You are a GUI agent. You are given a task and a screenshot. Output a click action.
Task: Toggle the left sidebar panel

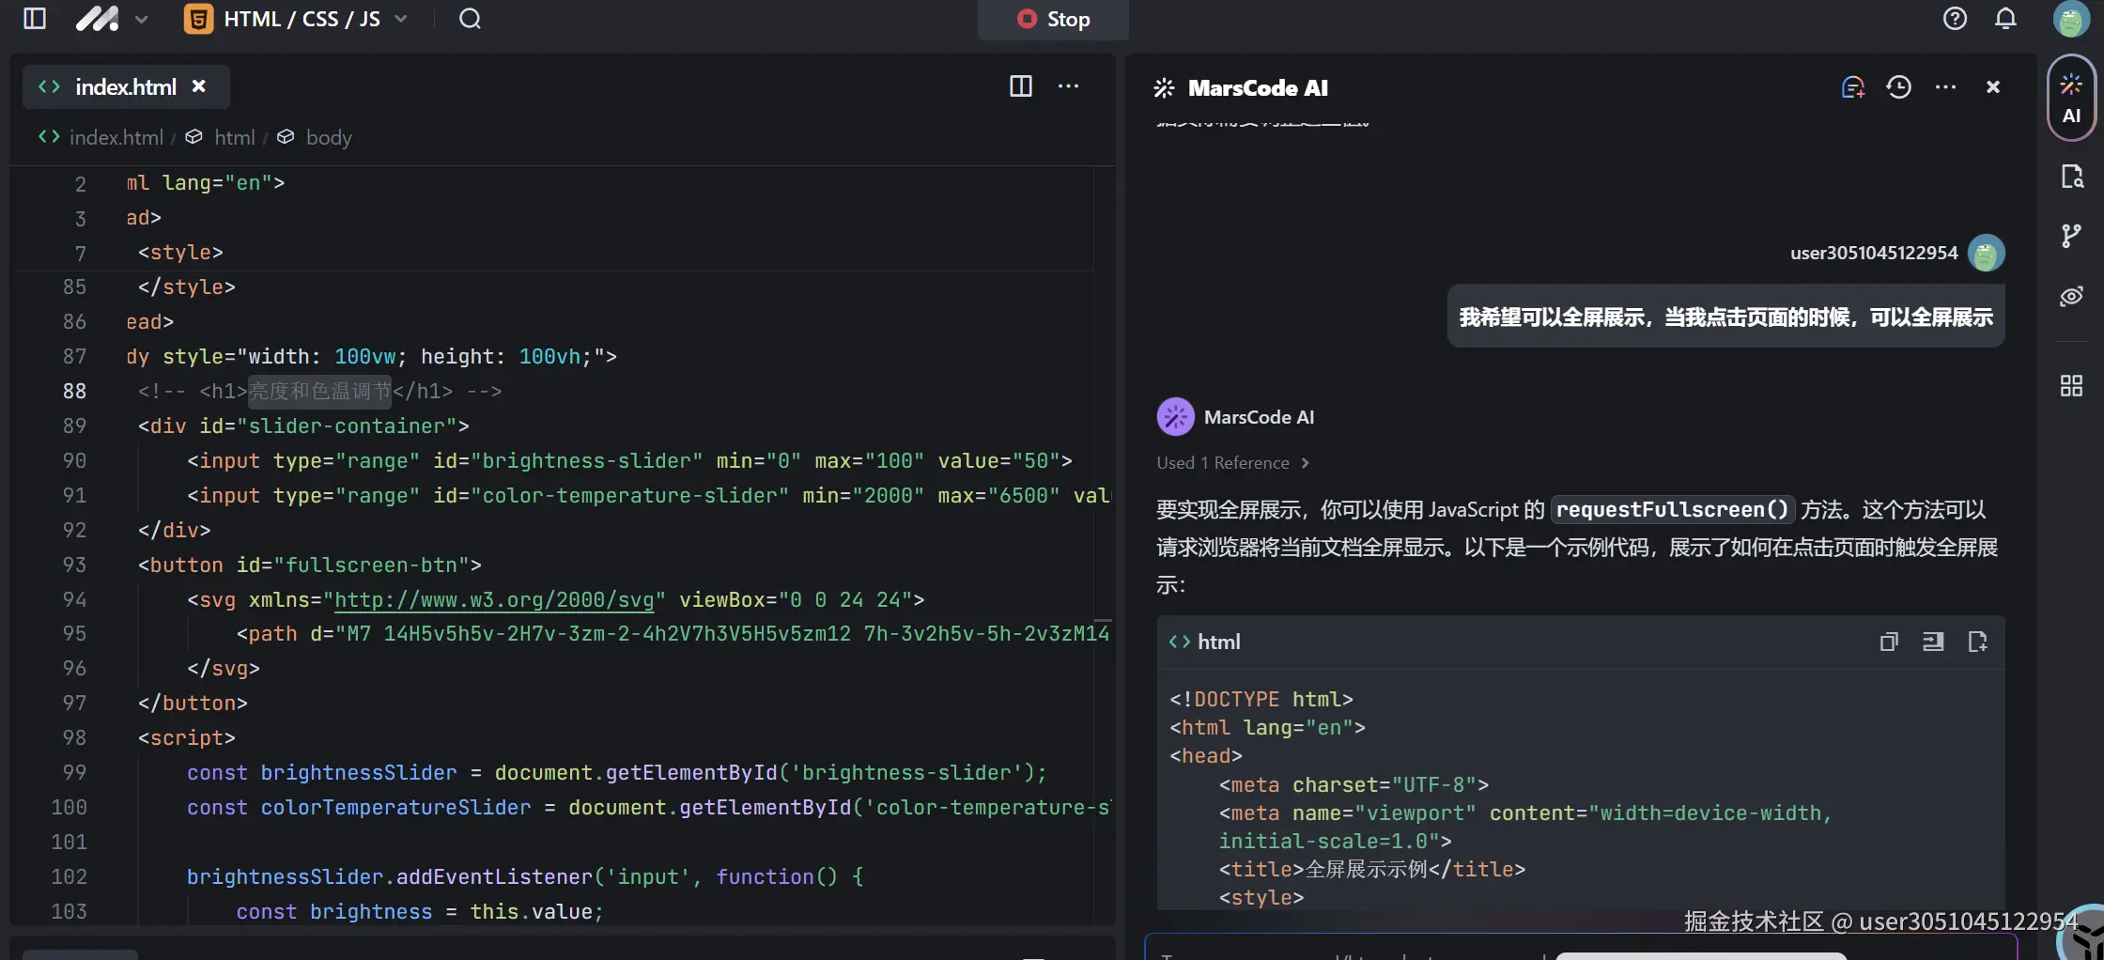click(x=35, y=19)
